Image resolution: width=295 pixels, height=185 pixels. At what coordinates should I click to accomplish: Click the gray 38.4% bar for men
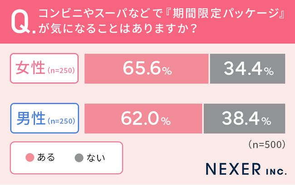tap(245, 120)
